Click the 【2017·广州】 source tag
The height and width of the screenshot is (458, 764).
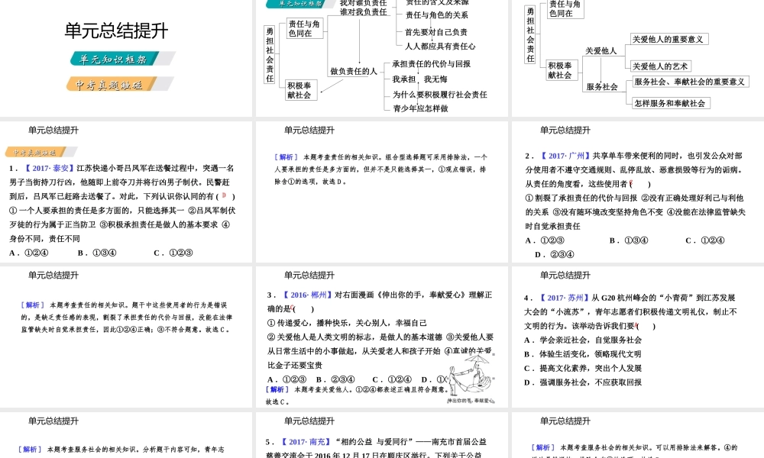pos(565,156)
